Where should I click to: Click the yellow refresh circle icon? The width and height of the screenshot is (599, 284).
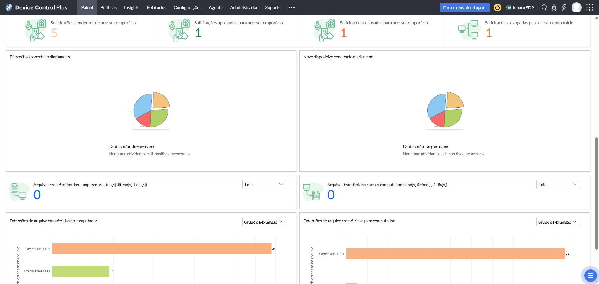498,7
